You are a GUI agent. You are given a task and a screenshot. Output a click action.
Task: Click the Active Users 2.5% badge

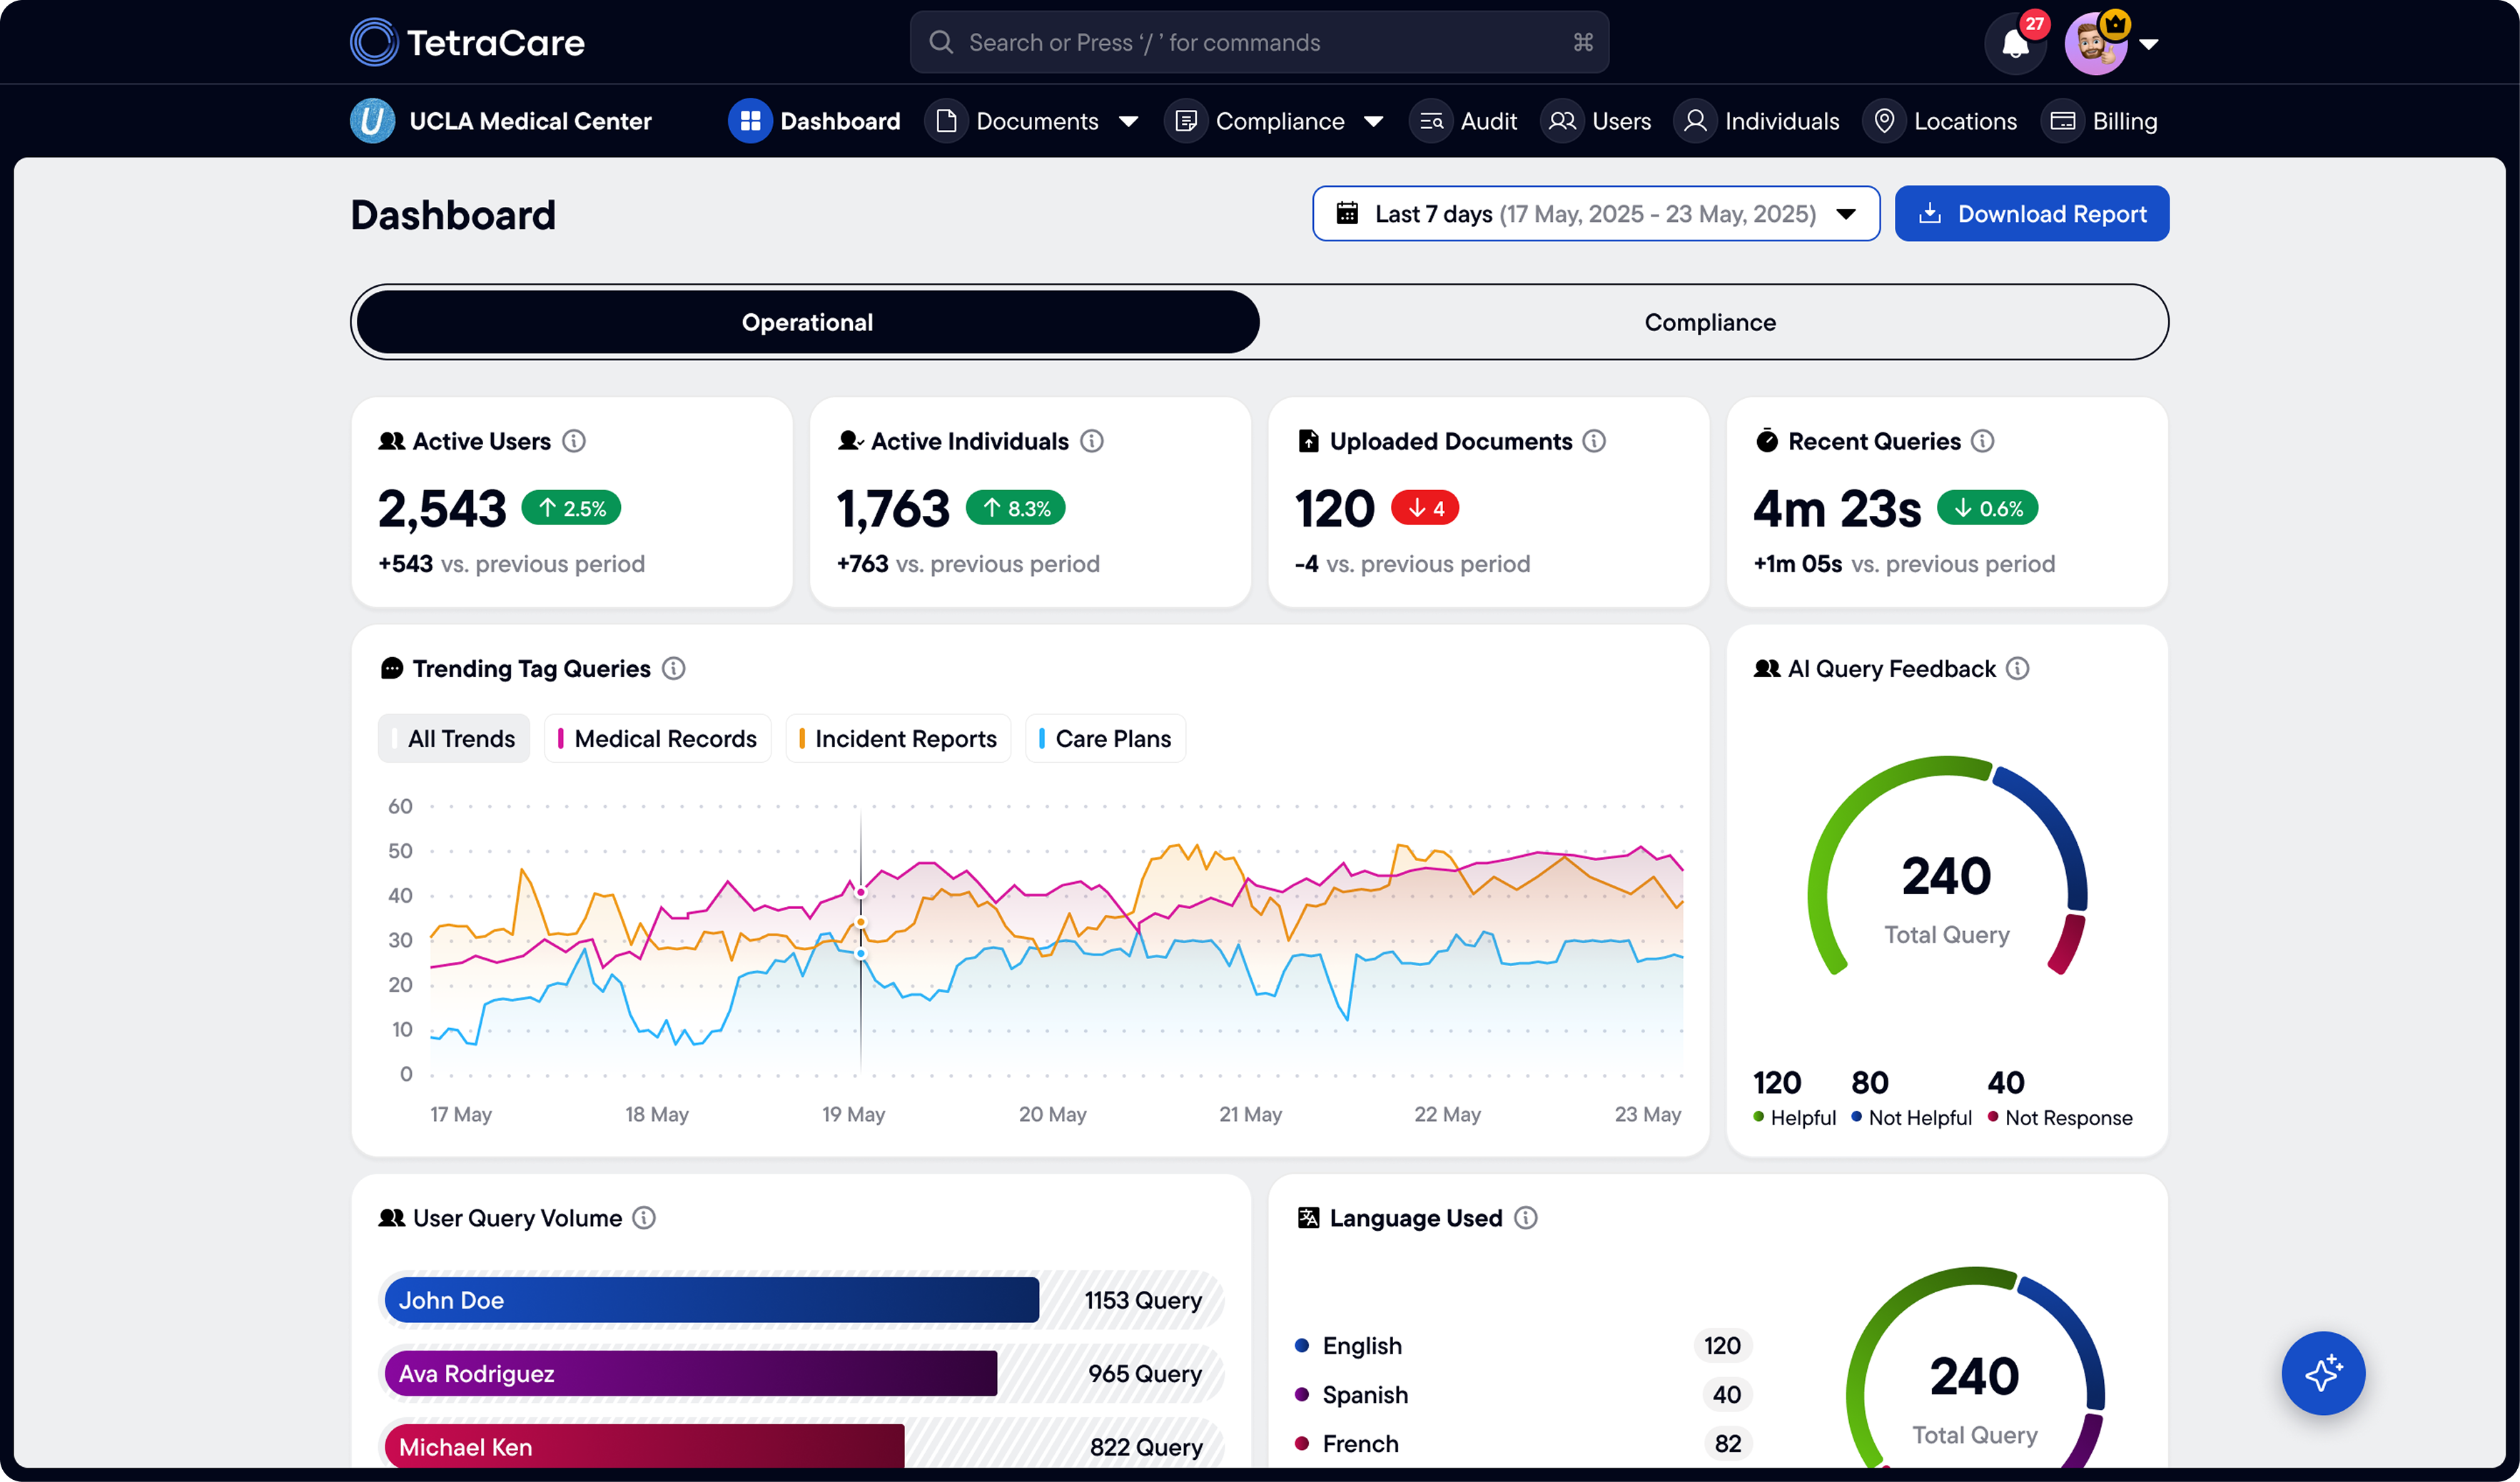(x=571, y=508)
